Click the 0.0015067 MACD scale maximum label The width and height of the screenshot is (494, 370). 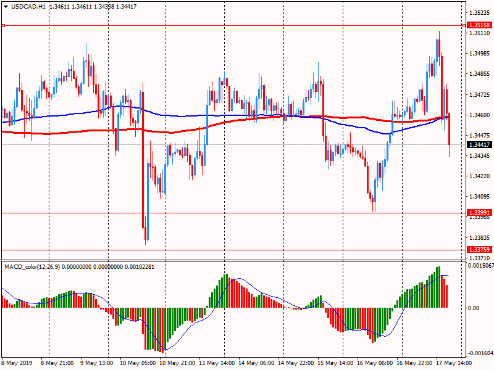click(x=480, y=266)
